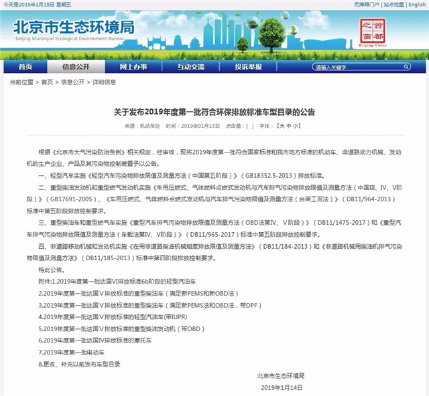Viewport: 429px width, 396px height.
Task: Open attachment 3 重型柴油车 带DPF
Action: 150,305
